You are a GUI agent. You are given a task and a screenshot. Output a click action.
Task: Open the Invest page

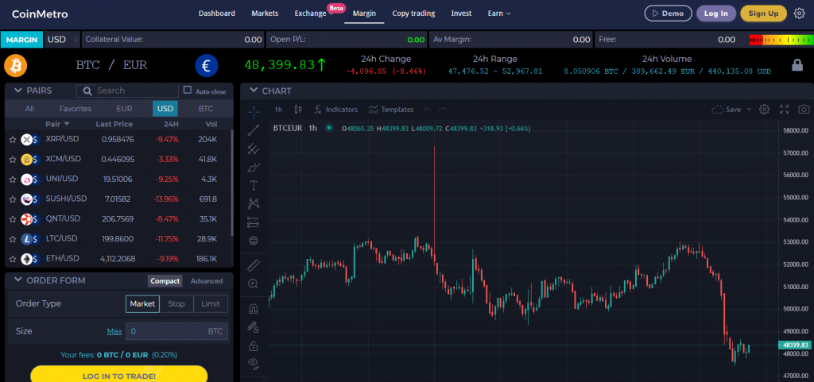461,14
